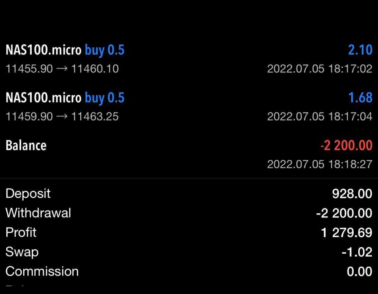
Task: Open the NAS100.micro trade with 2.10 profit
Action: coord(65,50)
